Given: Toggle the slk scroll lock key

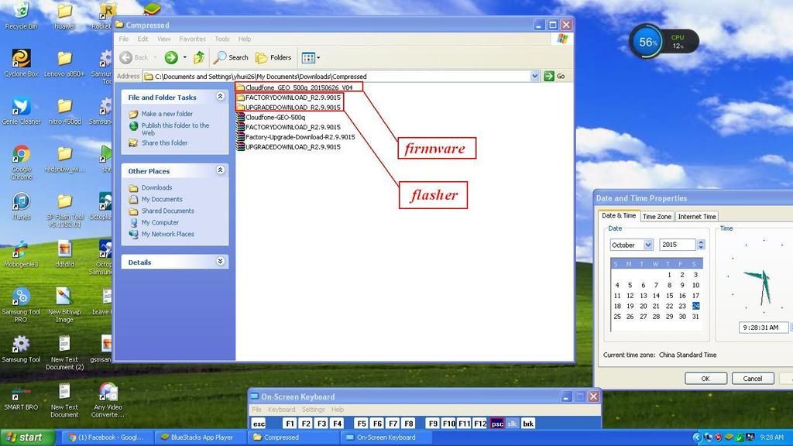Looking at the screenshot, I should point(512,424).
